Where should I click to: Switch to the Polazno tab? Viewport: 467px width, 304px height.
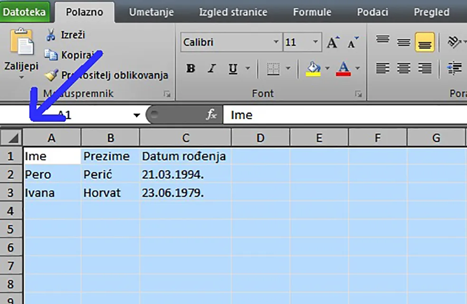(84, 12)
